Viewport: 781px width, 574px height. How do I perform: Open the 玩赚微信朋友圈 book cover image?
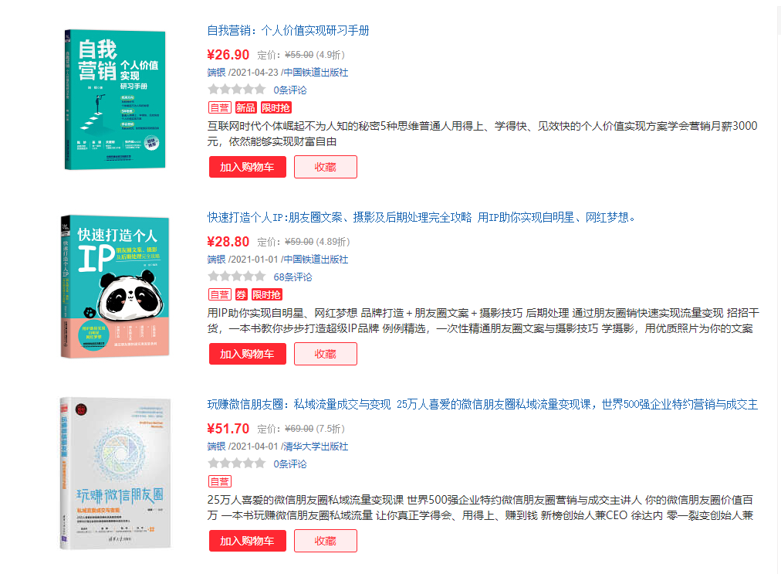coord(115,473)
